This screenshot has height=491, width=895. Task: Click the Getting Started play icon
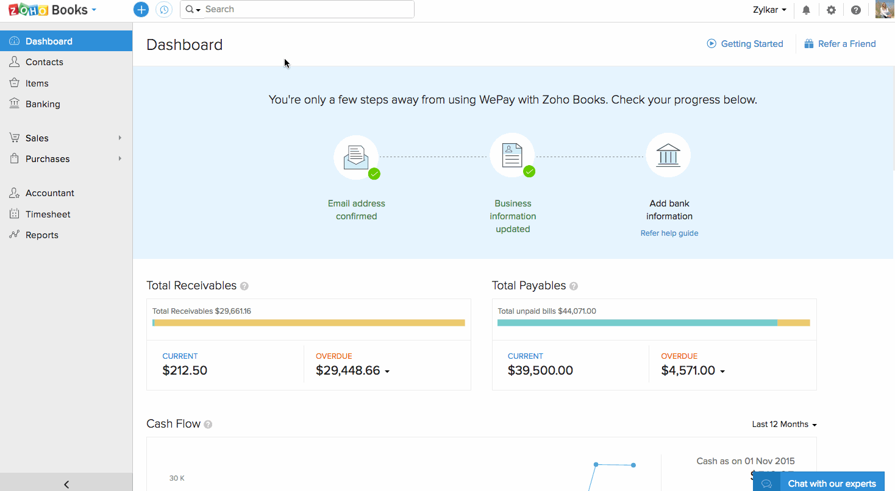pos(711,43)
